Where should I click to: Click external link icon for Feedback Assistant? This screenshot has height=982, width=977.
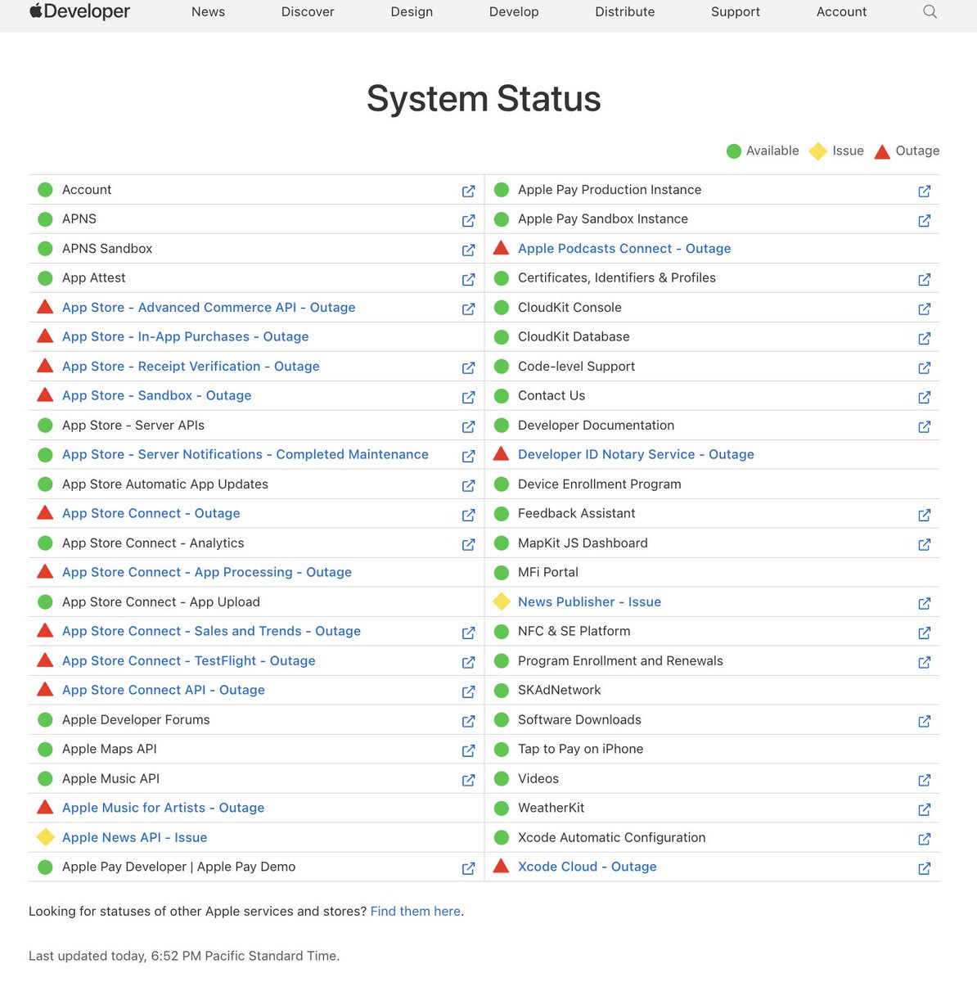tap(924, 515)
